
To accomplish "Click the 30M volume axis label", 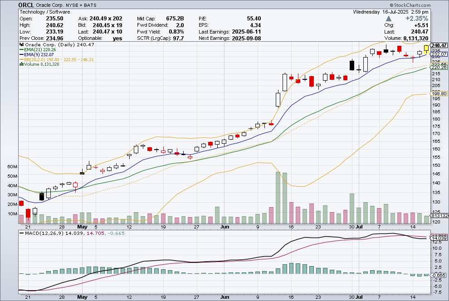I will pyautogui.click(x=12, y=195).
